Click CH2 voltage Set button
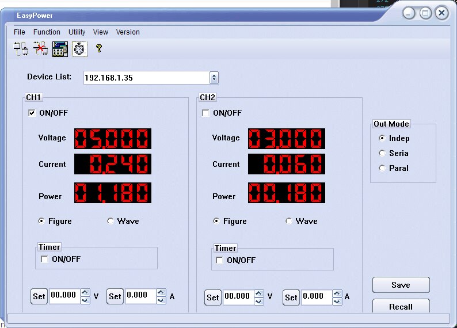457x328 pixels. 213,298
